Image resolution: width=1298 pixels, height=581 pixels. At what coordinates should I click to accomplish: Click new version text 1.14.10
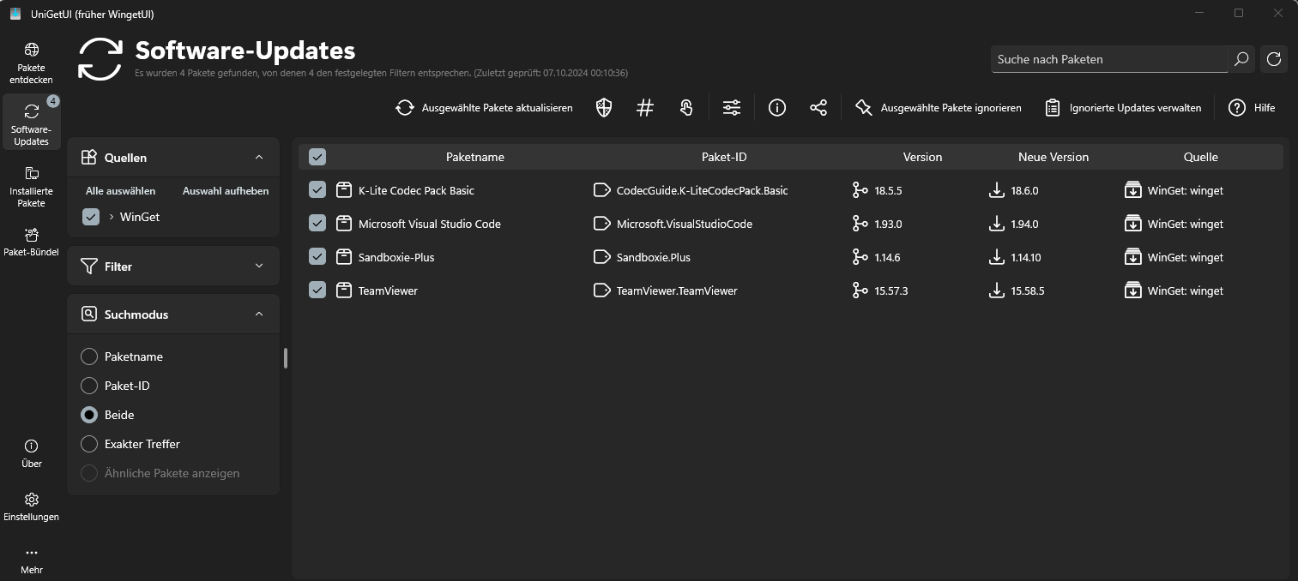click(1028, 257)
